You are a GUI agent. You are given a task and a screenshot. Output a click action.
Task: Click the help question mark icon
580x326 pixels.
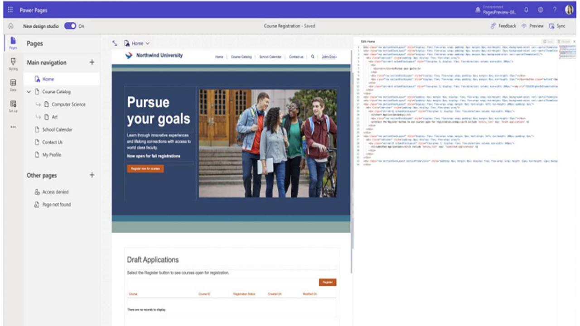[555, 10]
